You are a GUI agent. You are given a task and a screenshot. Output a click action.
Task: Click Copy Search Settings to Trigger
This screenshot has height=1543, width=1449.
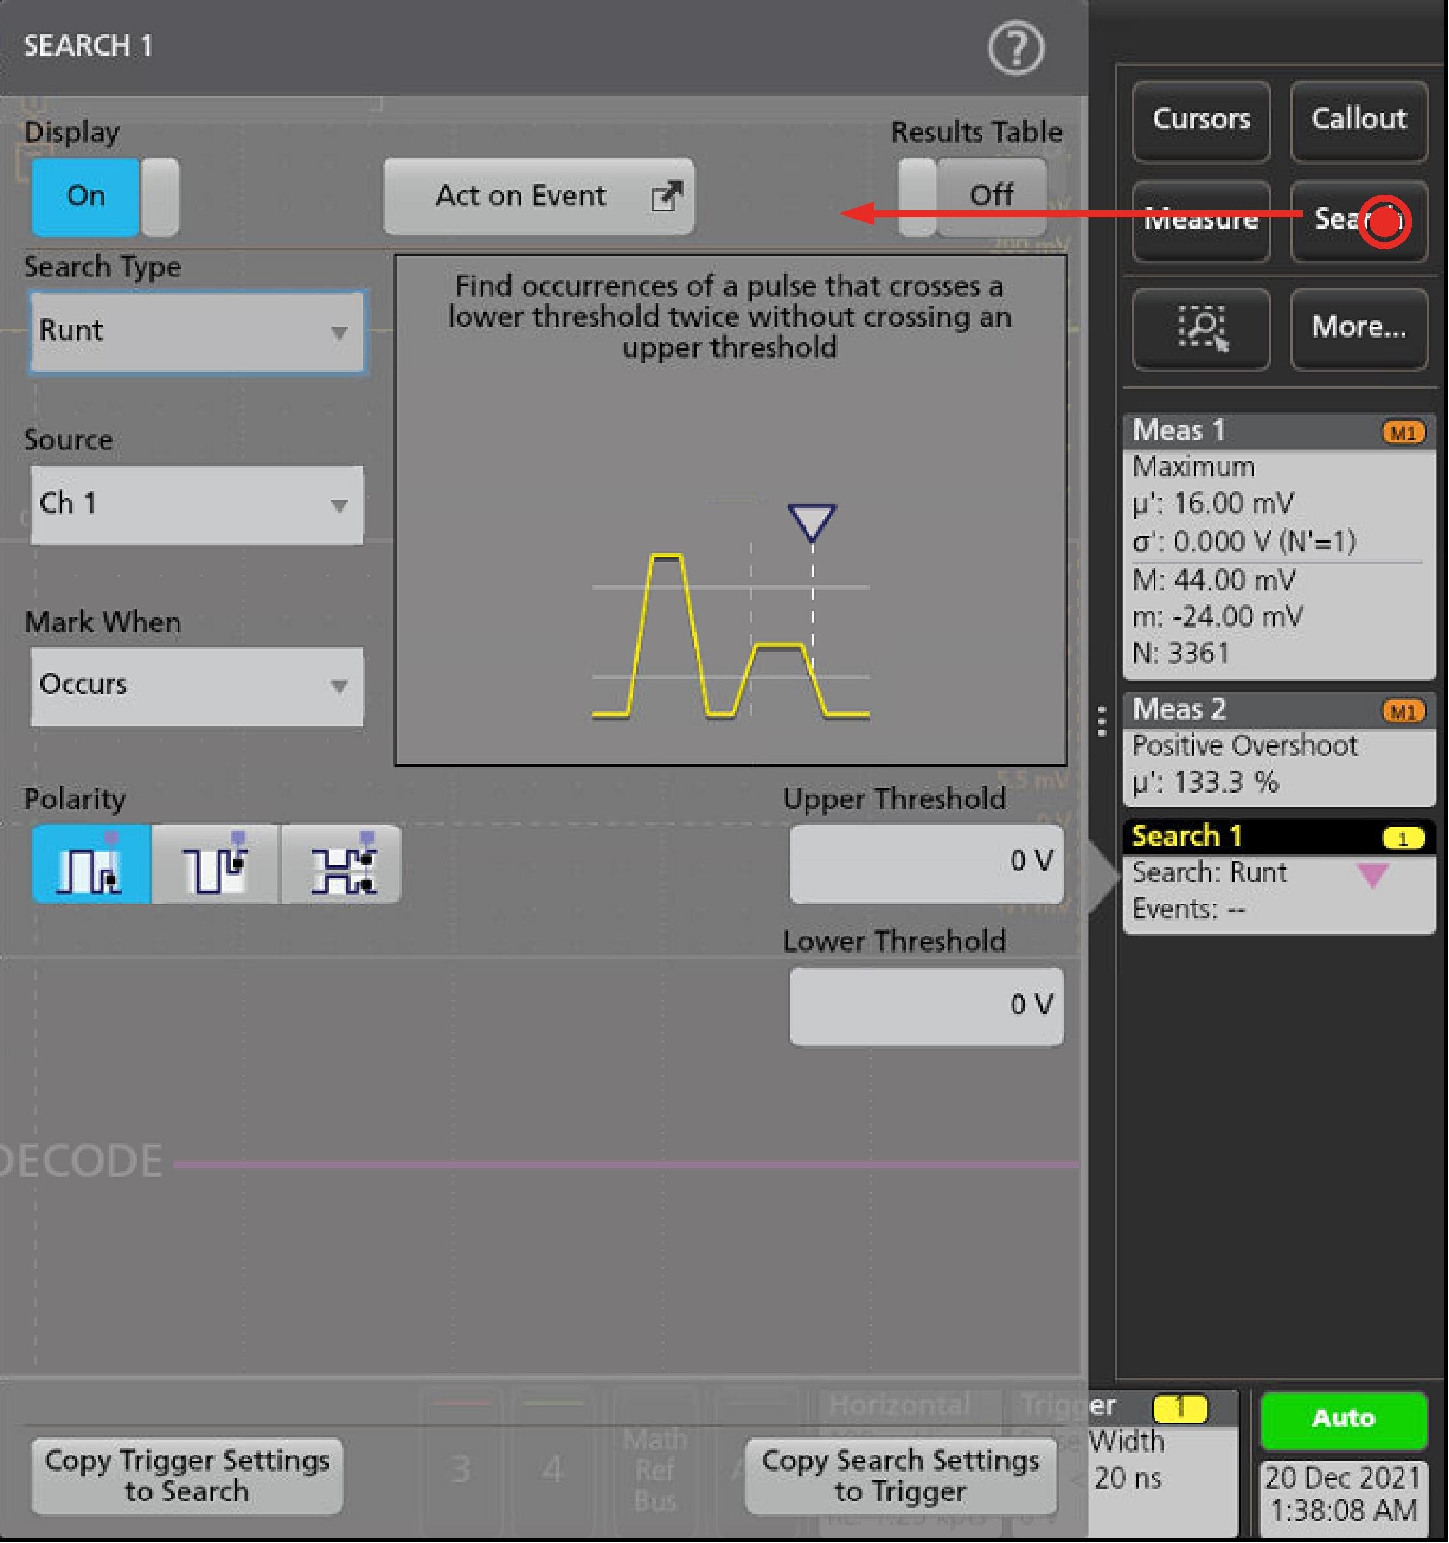[900, 1476]
